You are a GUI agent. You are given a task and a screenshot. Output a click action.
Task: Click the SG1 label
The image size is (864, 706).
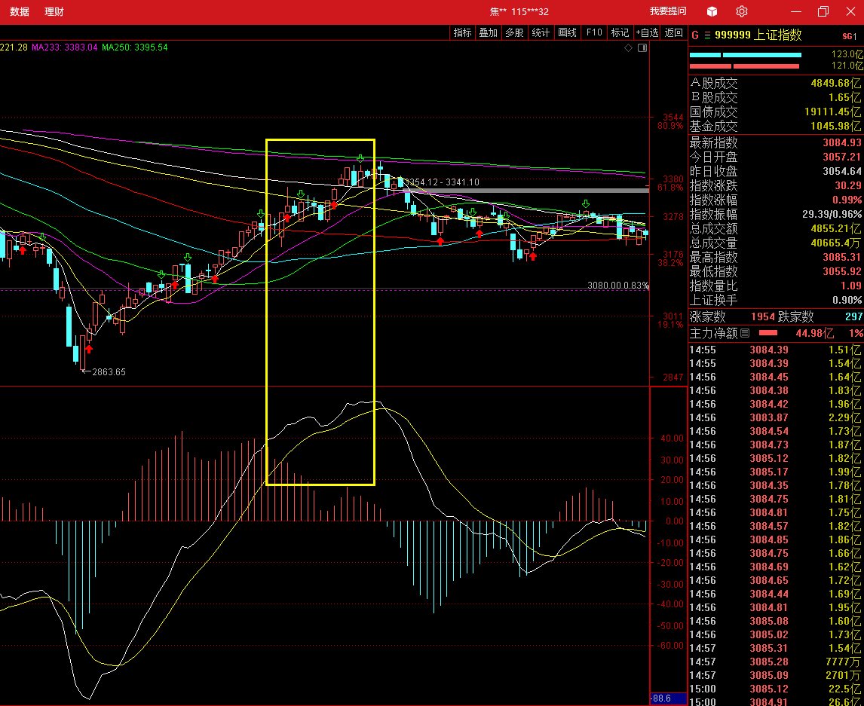click(x=850, y=36)
